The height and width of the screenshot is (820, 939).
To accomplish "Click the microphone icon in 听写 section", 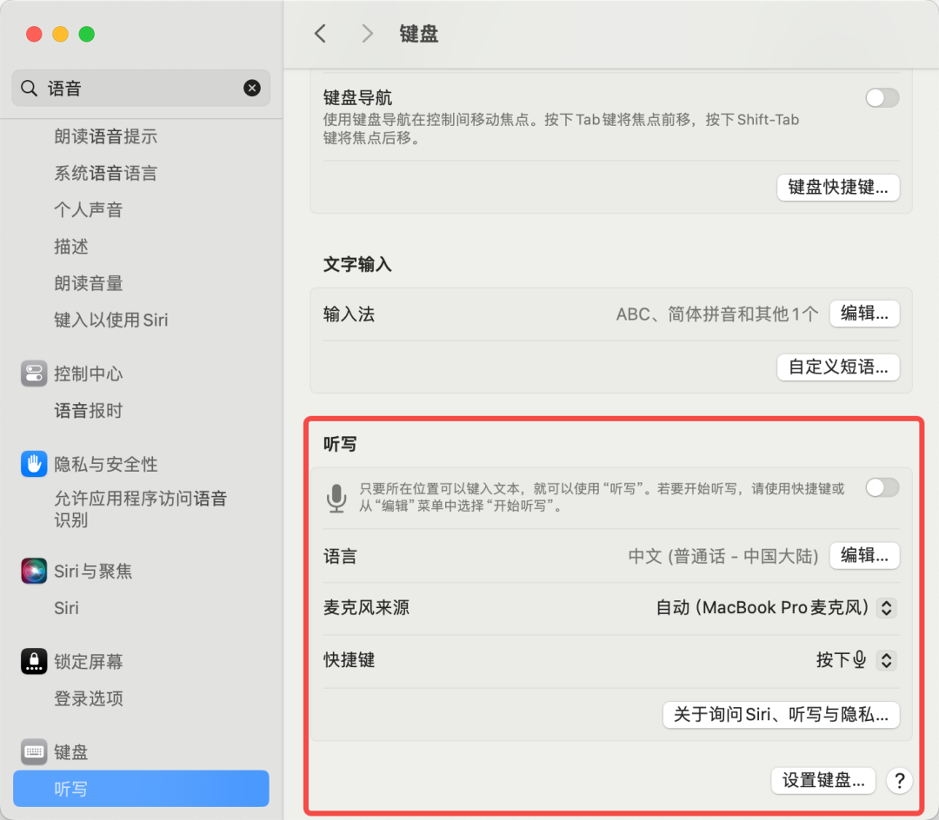I will click(336, 498).
